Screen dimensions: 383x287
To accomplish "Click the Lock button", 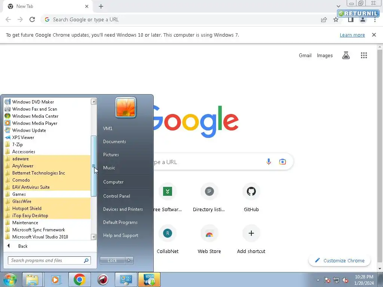I will pos(112,260).
